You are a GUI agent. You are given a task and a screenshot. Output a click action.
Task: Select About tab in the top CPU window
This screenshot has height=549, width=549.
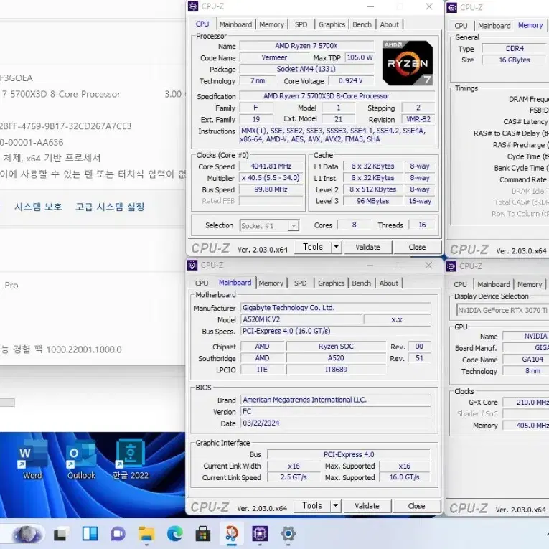(x=390, y=24)
